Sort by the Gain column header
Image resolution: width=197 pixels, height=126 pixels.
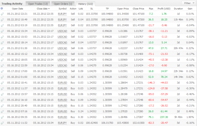[x=190, y=9]
